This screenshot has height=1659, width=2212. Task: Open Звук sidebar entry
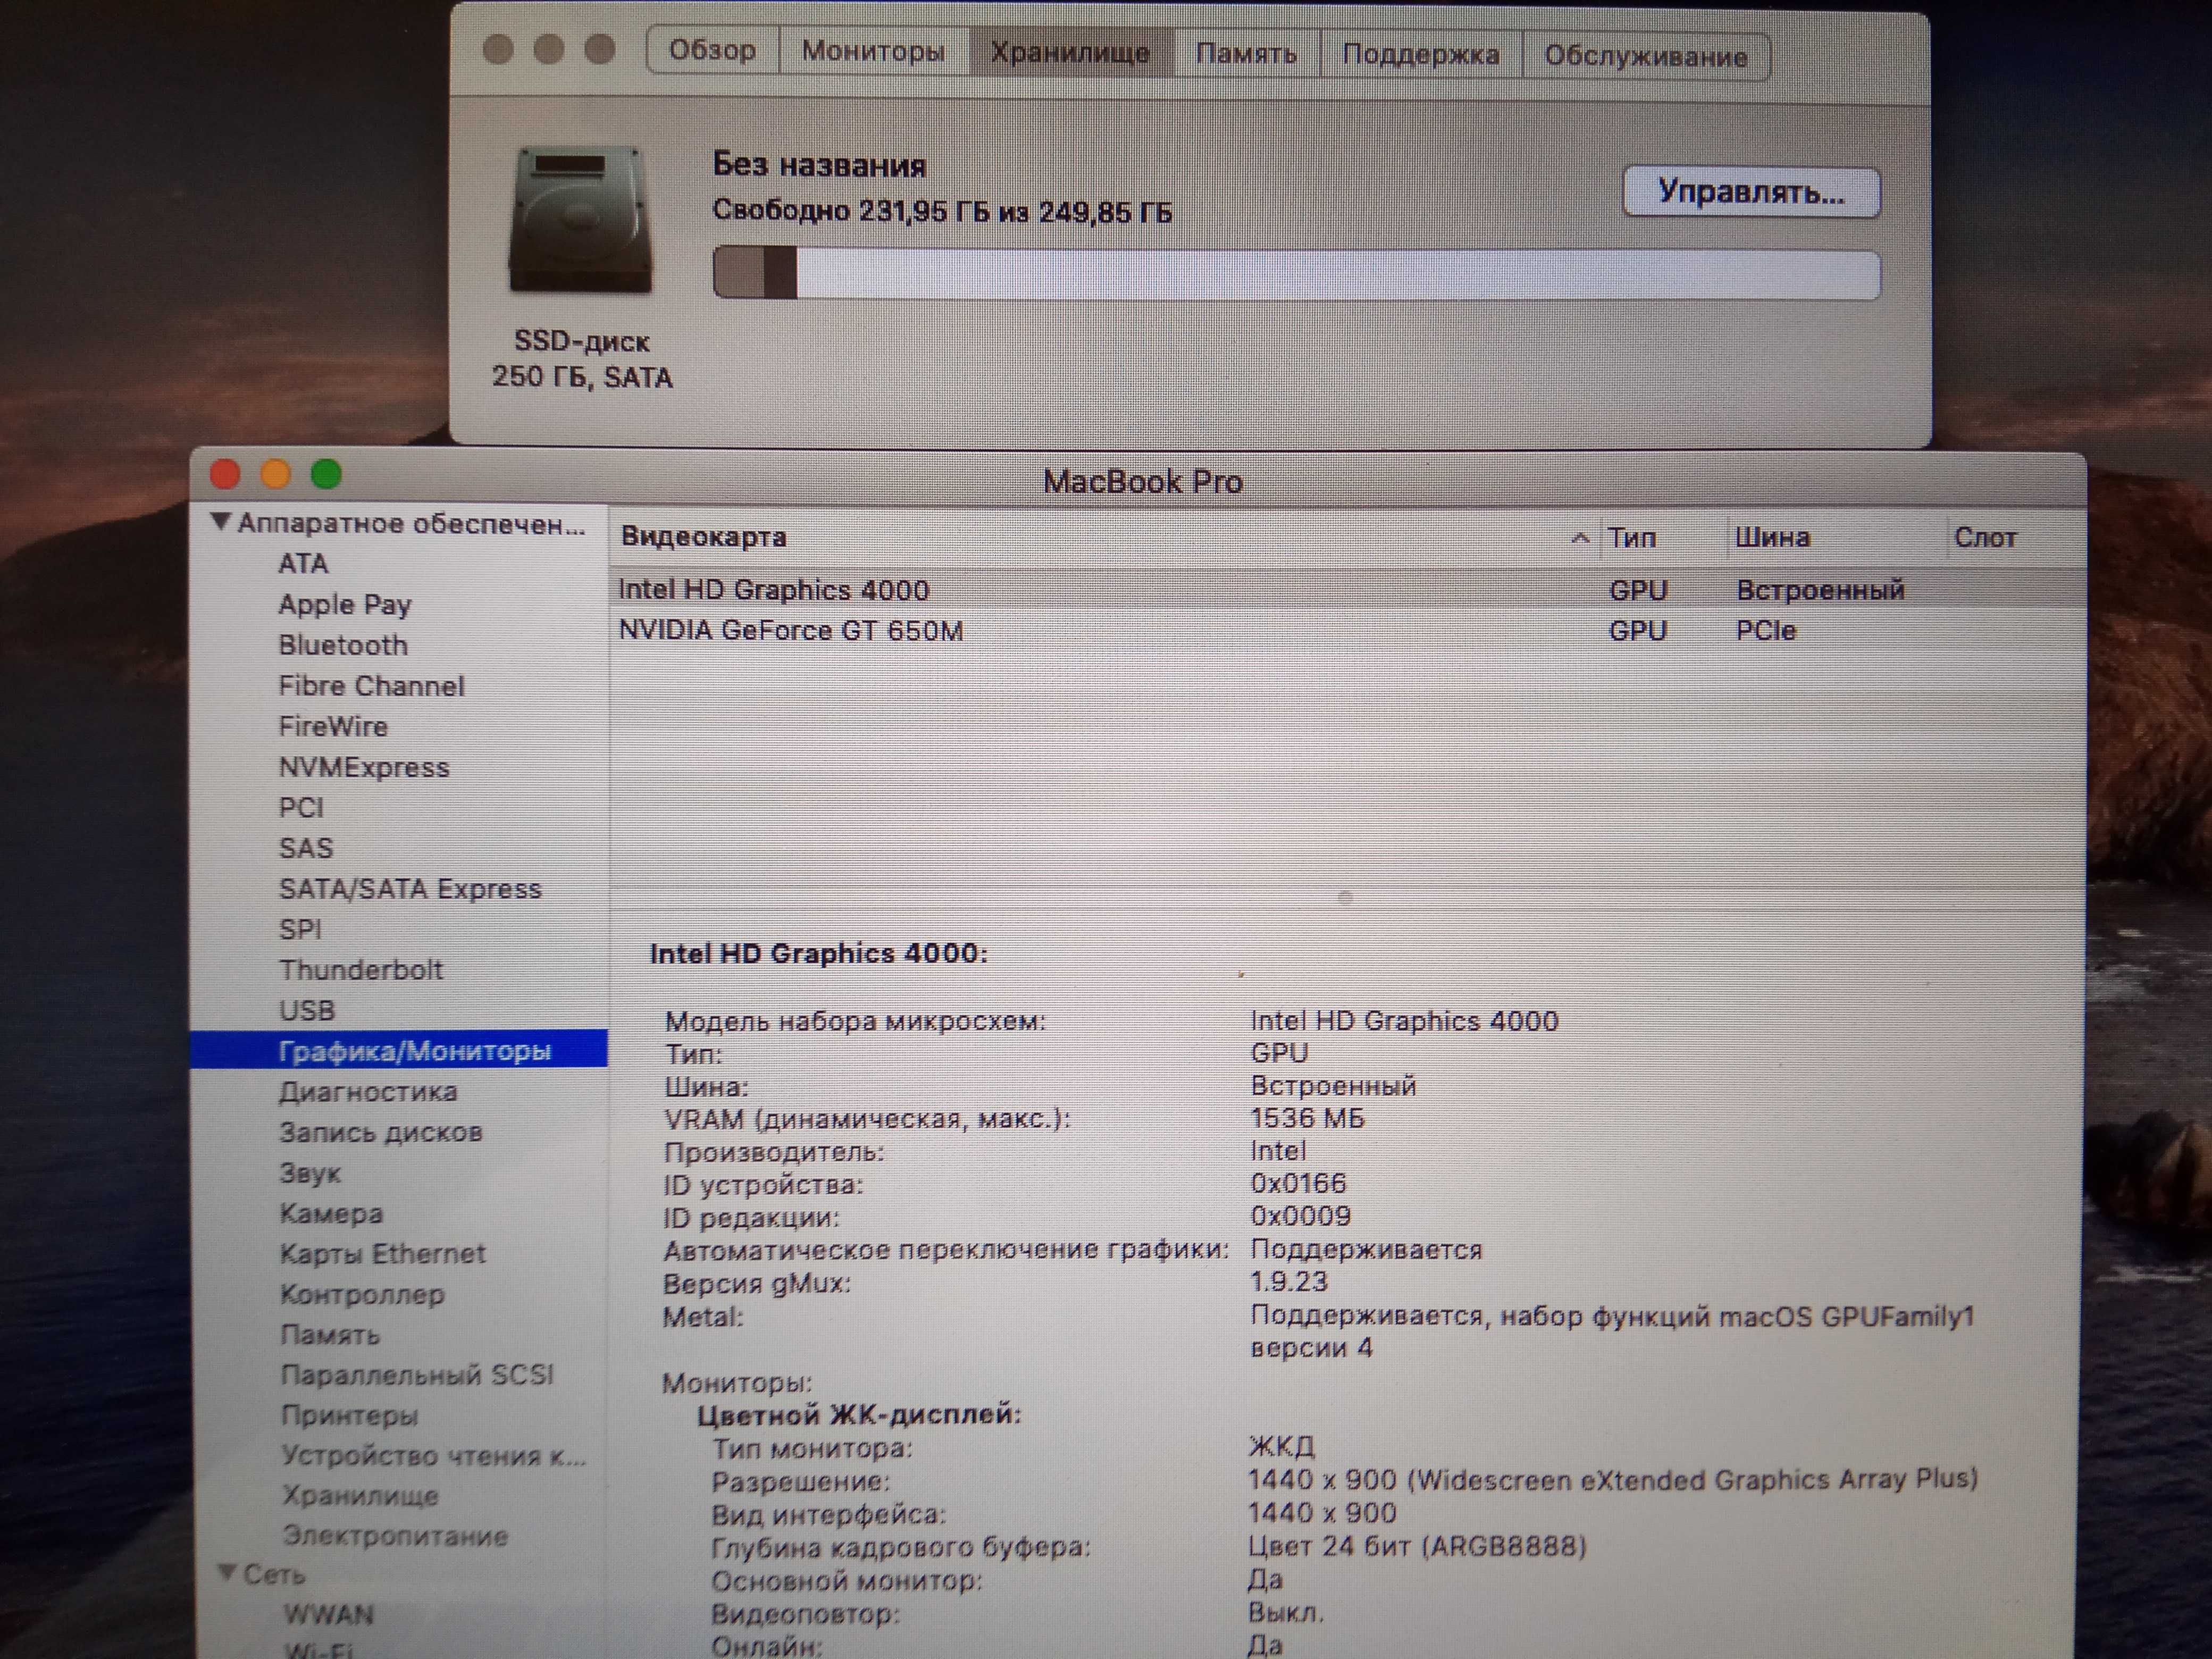[310, 1173]
